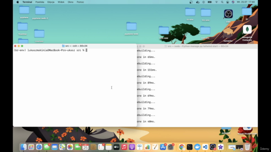
Task: Open date and time in menu bar
Action: coord(246,2)
